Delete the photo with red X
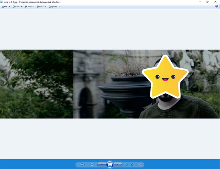This screenshot has height=169, width=220. pyautogui.click(x=140, y=165)
